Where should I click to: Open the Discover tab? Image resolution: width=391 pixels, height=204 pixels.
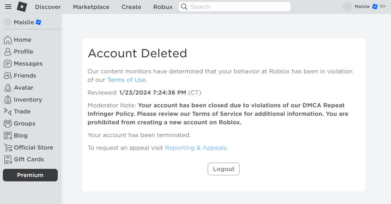[x=48, y=7]
